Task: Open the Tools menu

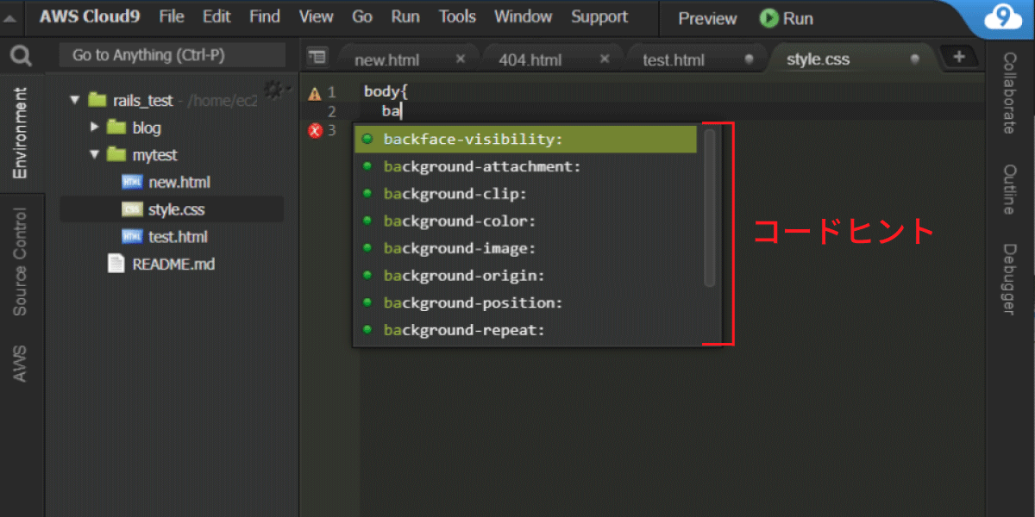Action: (457, 17)
